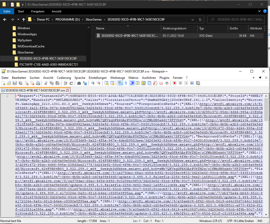Toggle show all characters pilcrow icon
Screen dimensions: 270x224
click(126, 83)
